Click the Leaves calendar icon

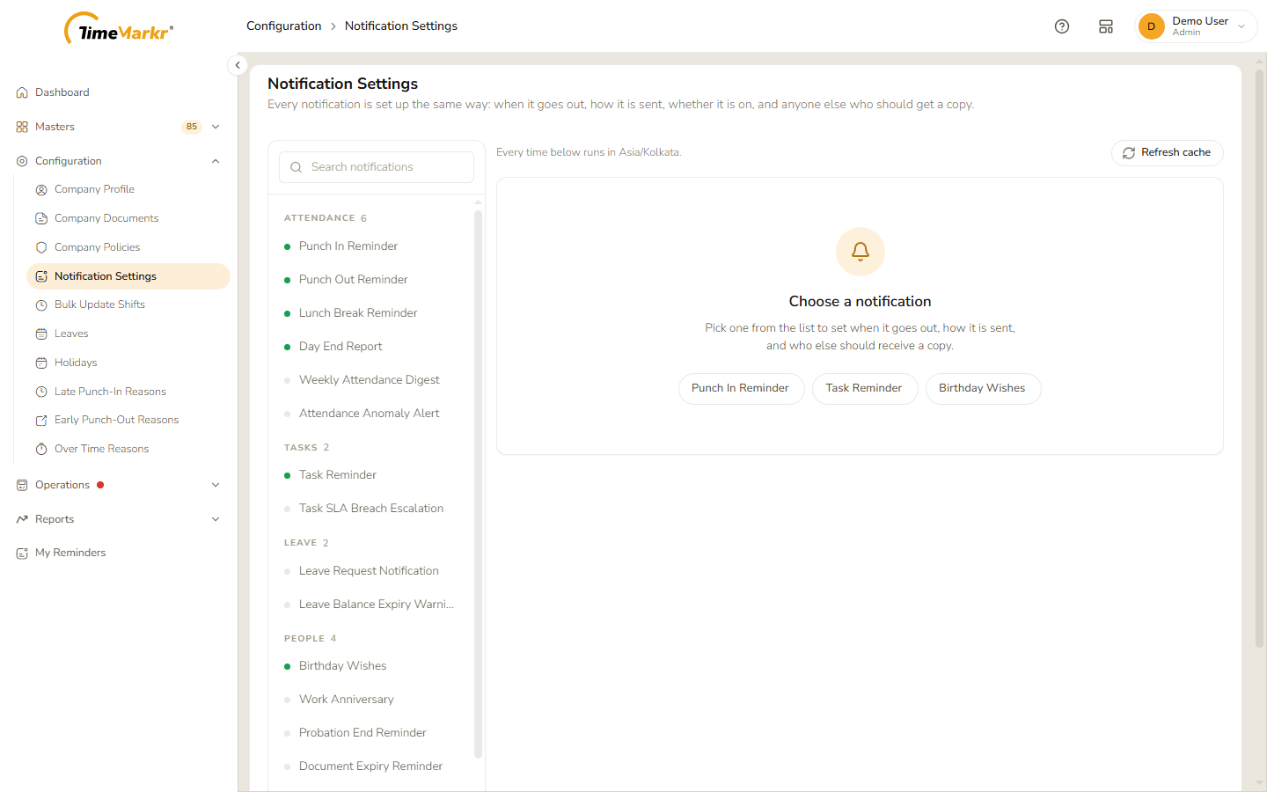(x=41, y=334)
